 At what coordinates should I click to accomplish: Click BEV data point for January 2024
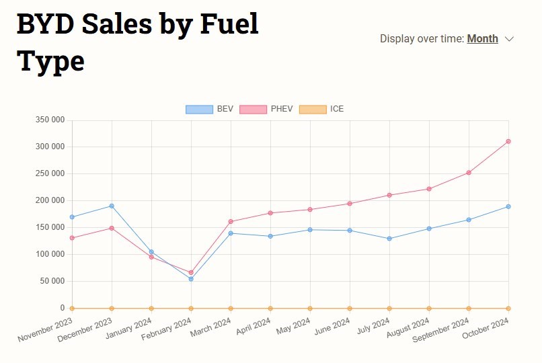tap(151, 252)
